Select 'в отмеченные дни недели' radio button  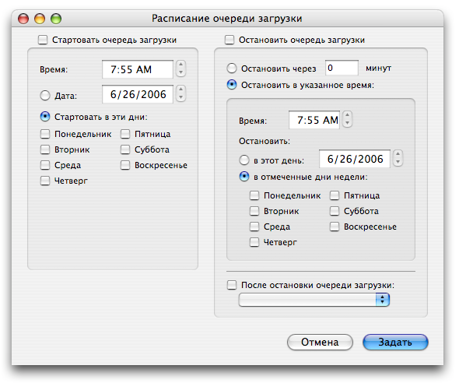click(244, 177)
